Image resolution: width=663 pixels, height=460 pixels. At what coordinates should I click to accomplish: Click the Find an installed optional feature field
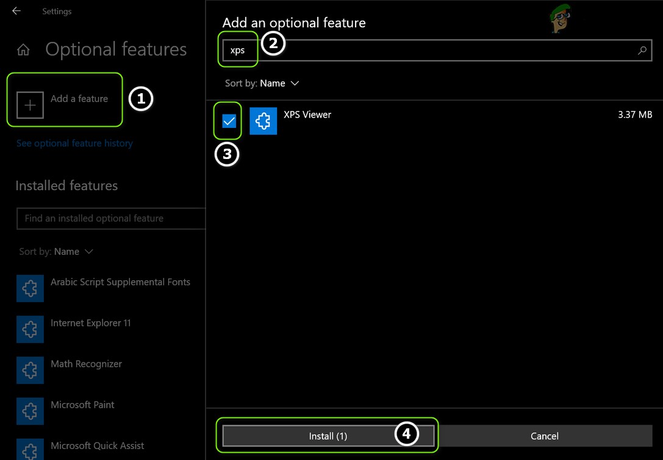coord(111,218)
